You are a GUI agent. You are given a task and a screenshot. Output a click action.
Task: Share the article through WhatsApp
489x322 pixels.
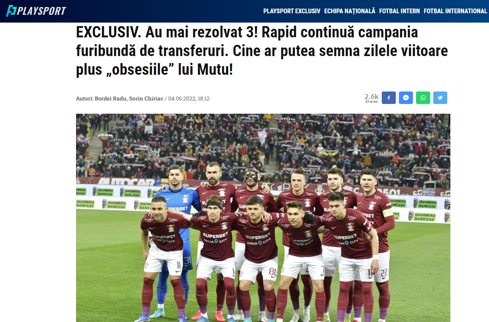(x=423, y=98)
